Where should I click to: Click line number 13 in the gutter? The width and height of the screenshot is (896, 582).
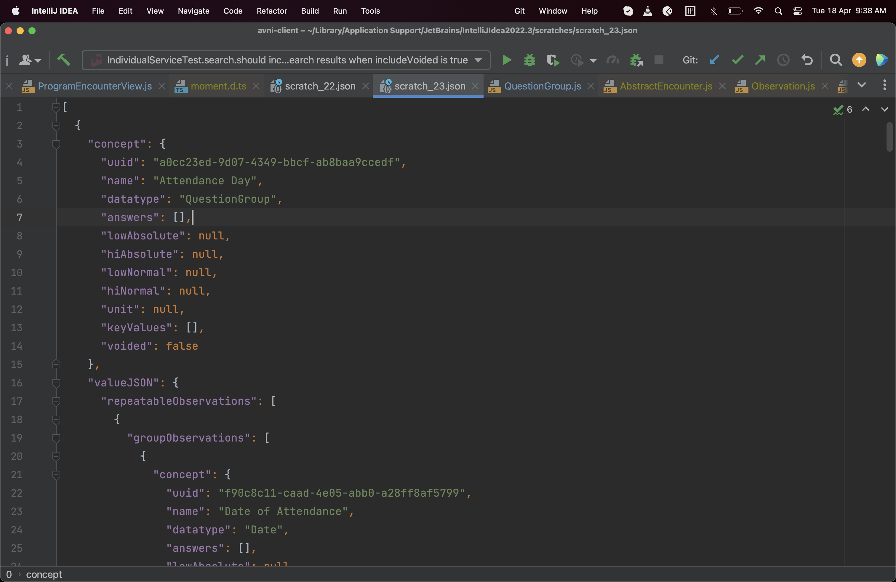click(x=16, y=327)
